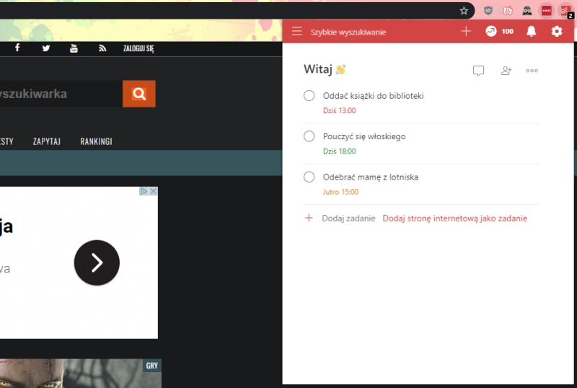Click ZALOGUJ SIĘ on the website
Viewport: 577px width, 388px height.
pos(138,48)
